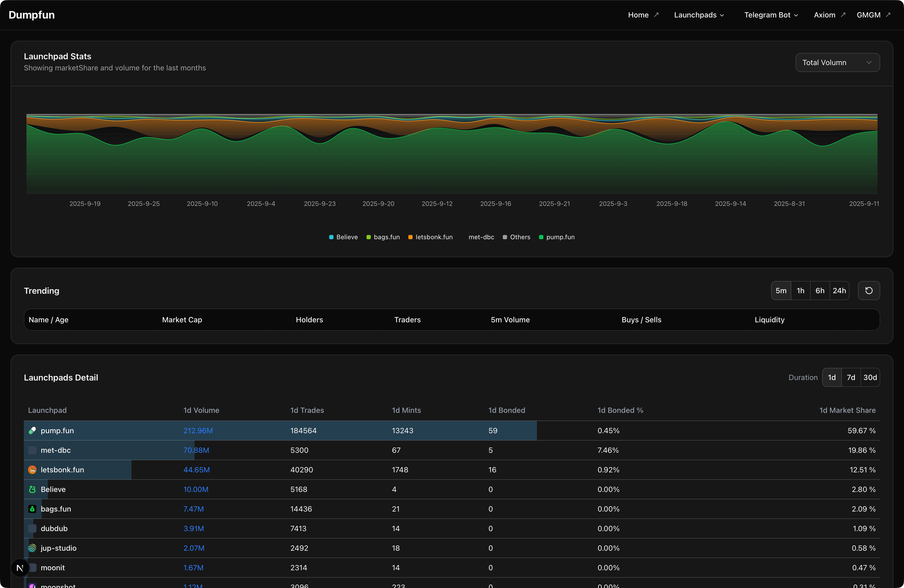Click Believe volume 10.00M
The height and width of the screenshot is (588, 904).
[196, 489]
